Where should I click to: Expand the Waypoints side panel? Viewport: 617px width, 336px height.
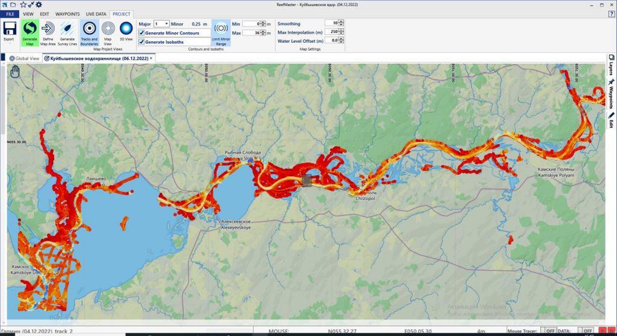[x=611, y=94]
